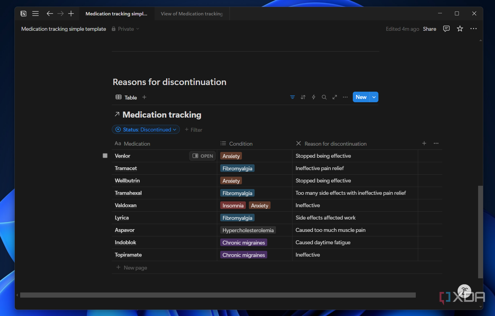Open database as full page icon
Viewport: 495px width, 316px height.
tap(335, 97)
